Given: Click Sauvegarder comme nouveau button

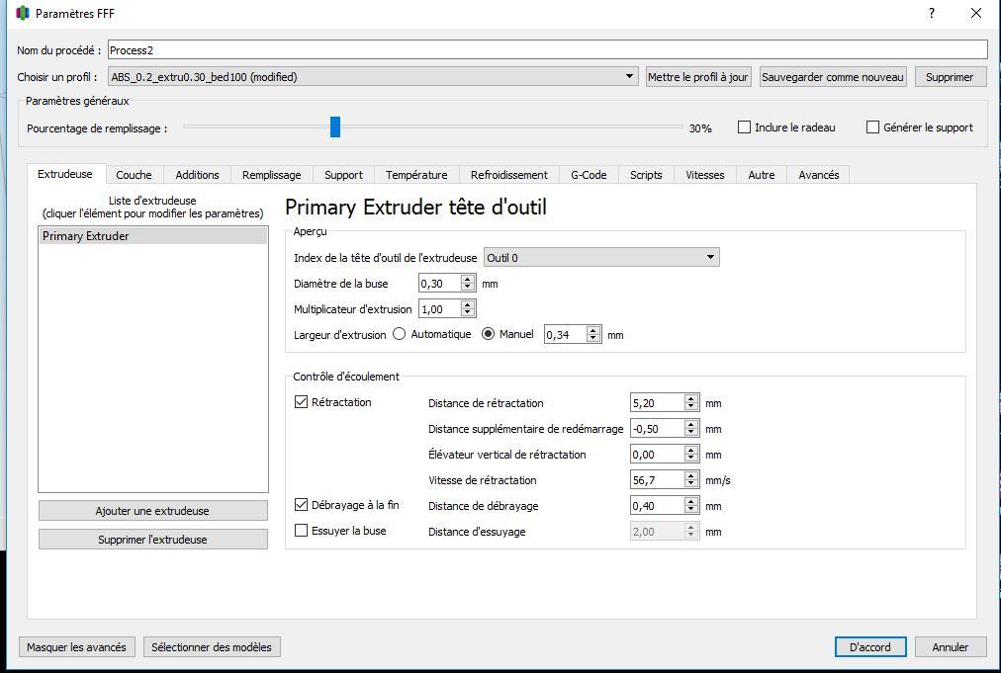Looking at the screenshot, I should pyautogui.click(x=833, y=76).
